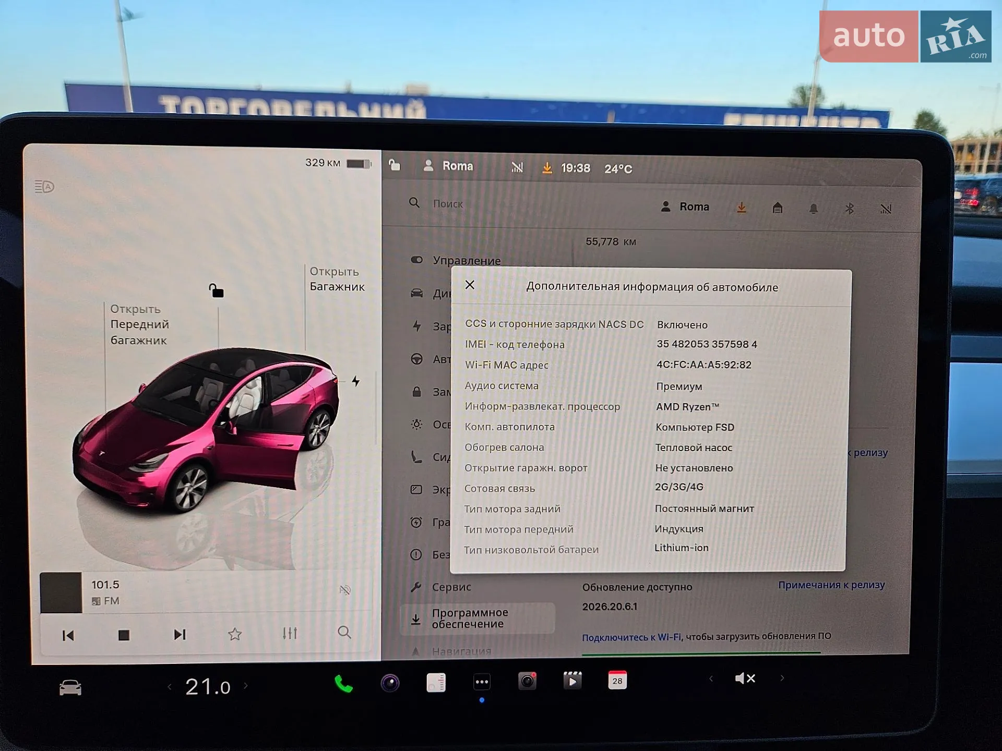Screen dimensions: 1002x751
Task: Tap the no-signal connectivity icon in settings header
Action: (x=886, y=209)
